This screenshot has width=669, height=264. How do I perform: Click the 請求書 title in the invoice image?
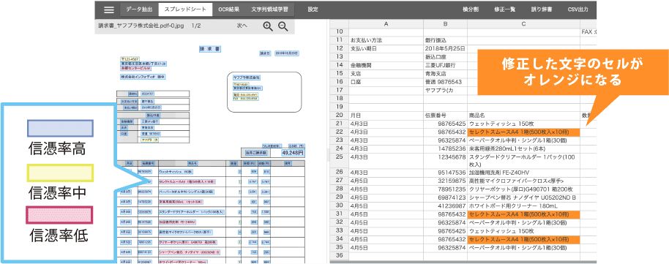click(209, 49)
